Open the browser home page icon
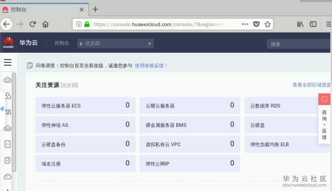 (x=45, y=24)
